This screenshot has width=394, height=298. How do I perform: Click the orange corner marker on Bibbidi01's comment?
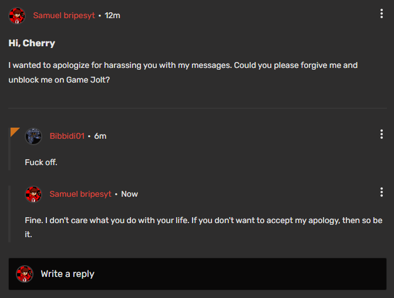click(x=14, y=131)
